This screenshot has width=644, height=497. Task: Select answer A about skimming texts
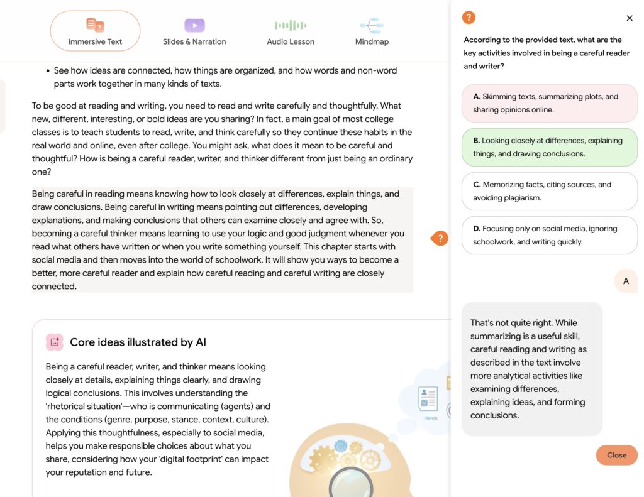click(x=550, y=103)
